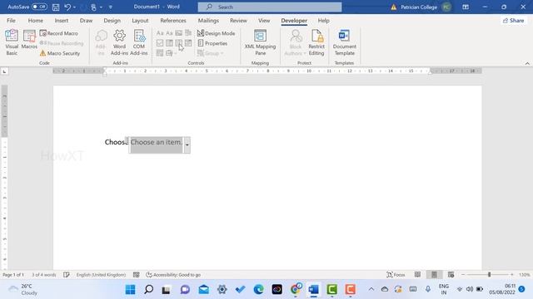Image resolution: width=533 pixels, height=299 pixels.
Task: Undo the last action
Action: coord(67,7)
